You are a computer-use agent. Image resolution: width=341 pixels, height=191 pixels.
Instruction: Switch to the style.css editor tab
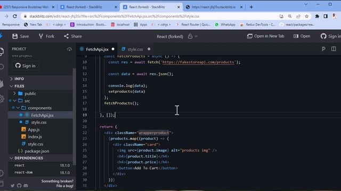click(x=136, y=49)
